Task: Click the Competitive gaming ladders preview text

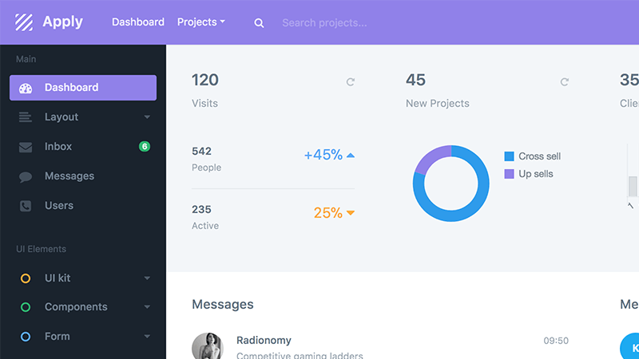Action: pyautogui.click(x=300, y=355)
